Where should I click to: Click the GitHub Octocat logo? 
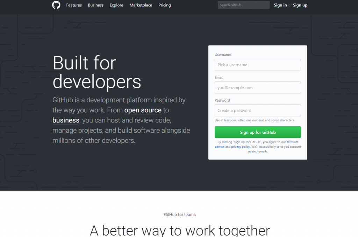(x=56, y=5)
